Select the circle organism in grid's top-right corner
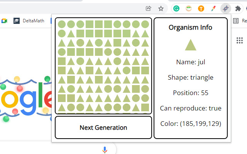Image resolution: width=247 pixels, height=154 pixels. 145,24
